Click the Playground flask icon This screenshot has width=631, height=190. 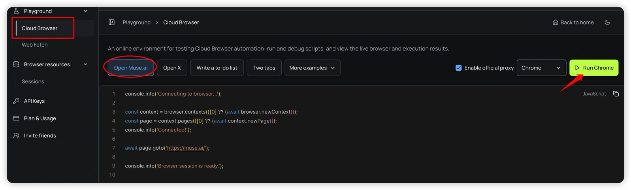point(16,11)
